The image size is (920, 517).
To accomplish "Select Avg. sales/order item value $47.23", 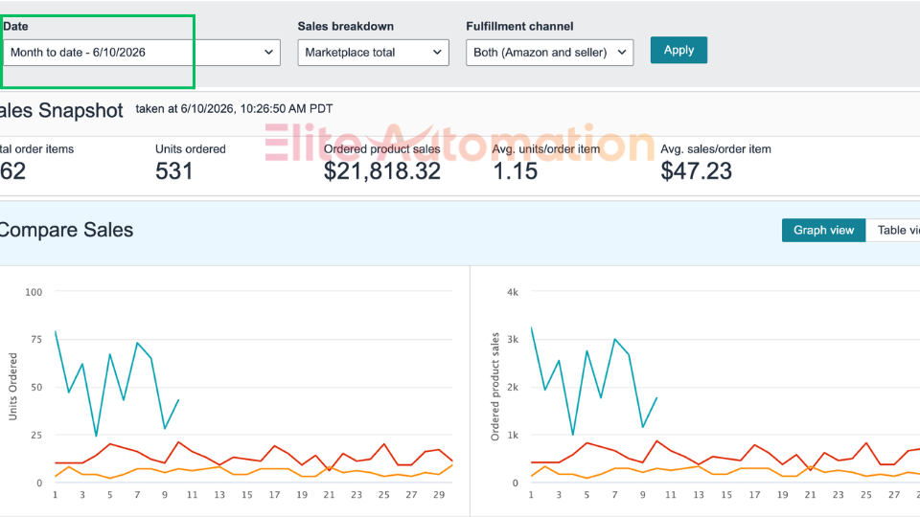I will tap(697, 171).
